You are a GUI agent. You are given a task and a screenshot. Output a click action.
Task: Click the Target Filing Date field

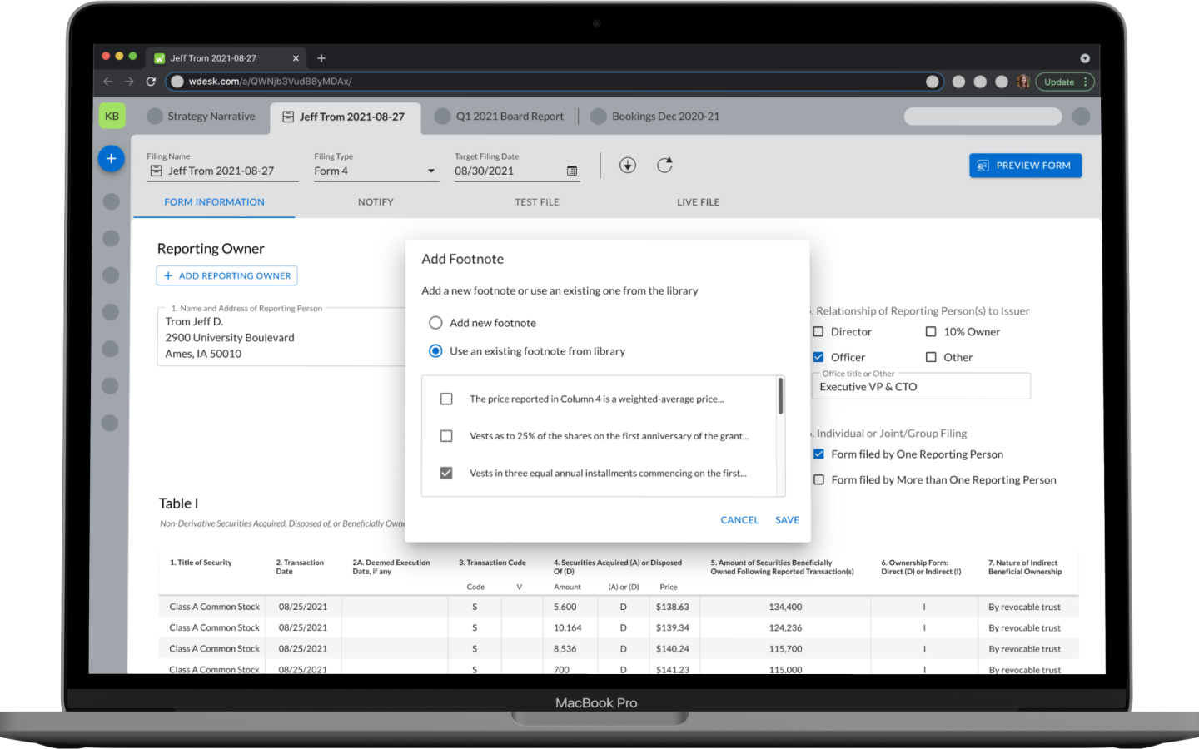(516, 171)
